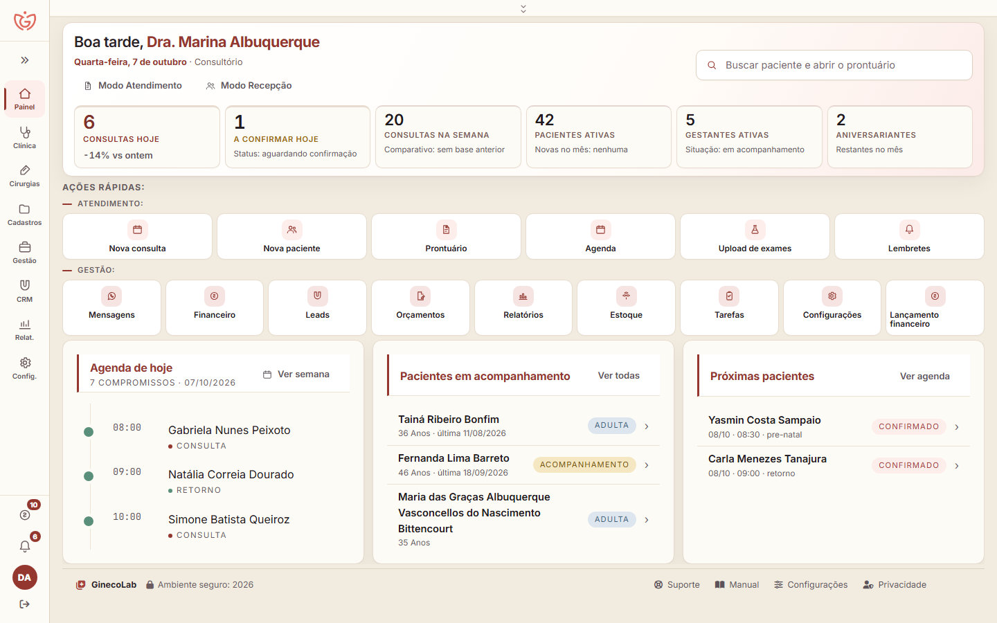Image resolution: width=997 pixels, height=623 pixels.
Task: Open the Suporte footer link
Action: pos(677,585)
